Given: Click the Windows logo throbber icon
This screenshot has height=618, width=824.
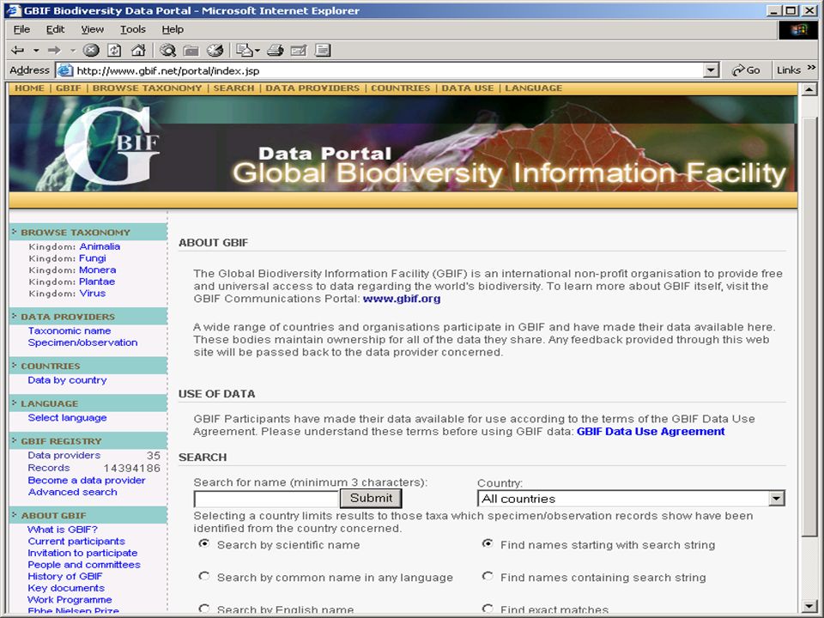Looking at the screenshot, I should tap(797, 30).
